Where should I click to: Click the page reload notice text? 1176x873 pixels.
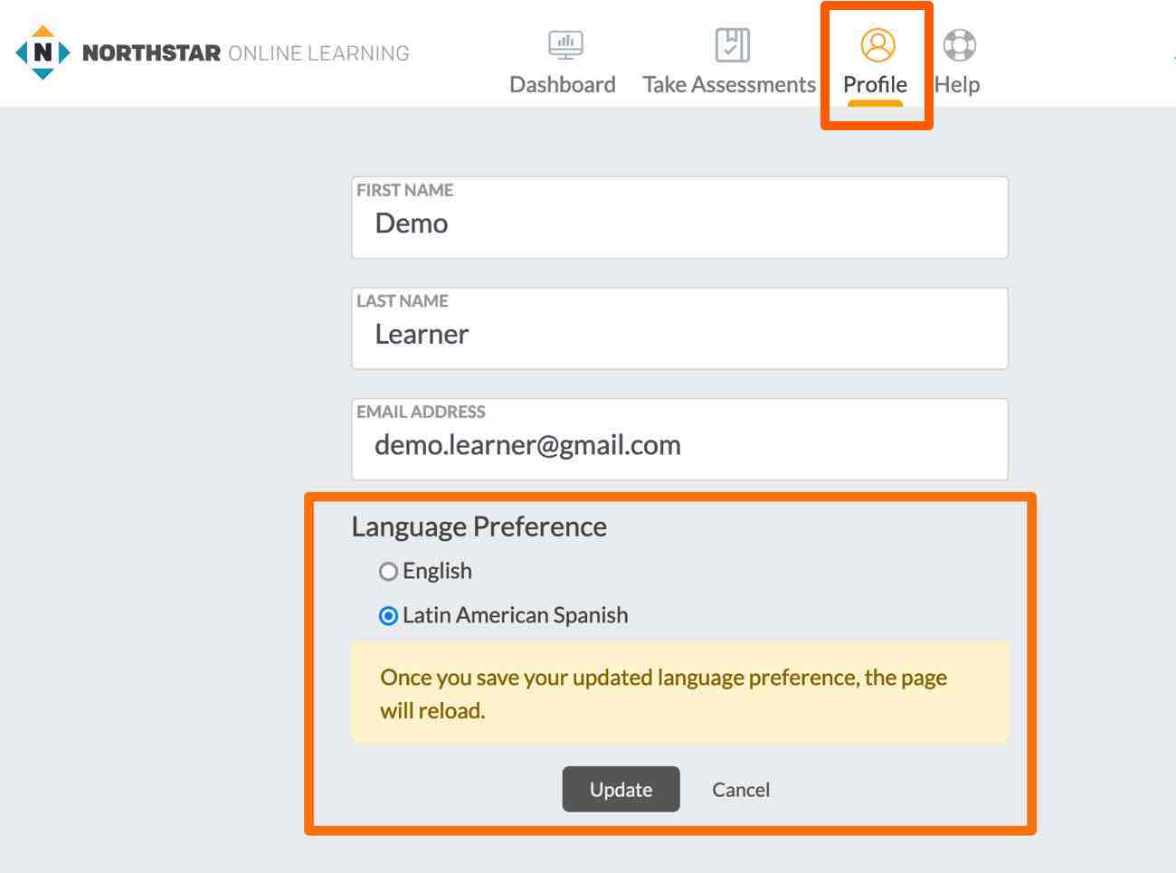(663, 694)
